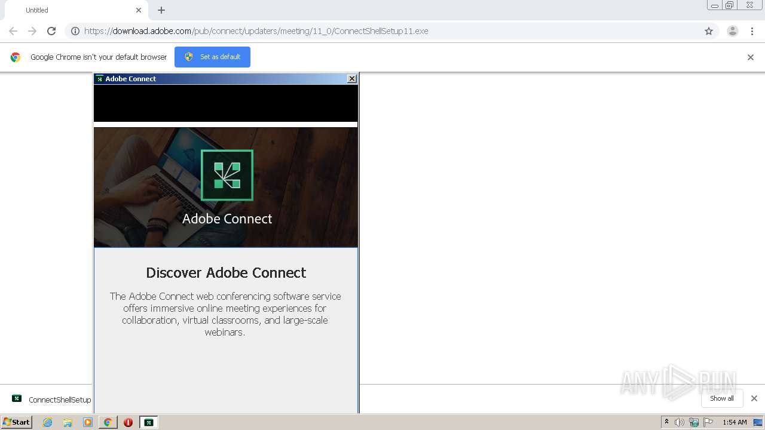View site information icon in address bar
This screenshot has width=765, height=430.
click(x=75, y=31)
